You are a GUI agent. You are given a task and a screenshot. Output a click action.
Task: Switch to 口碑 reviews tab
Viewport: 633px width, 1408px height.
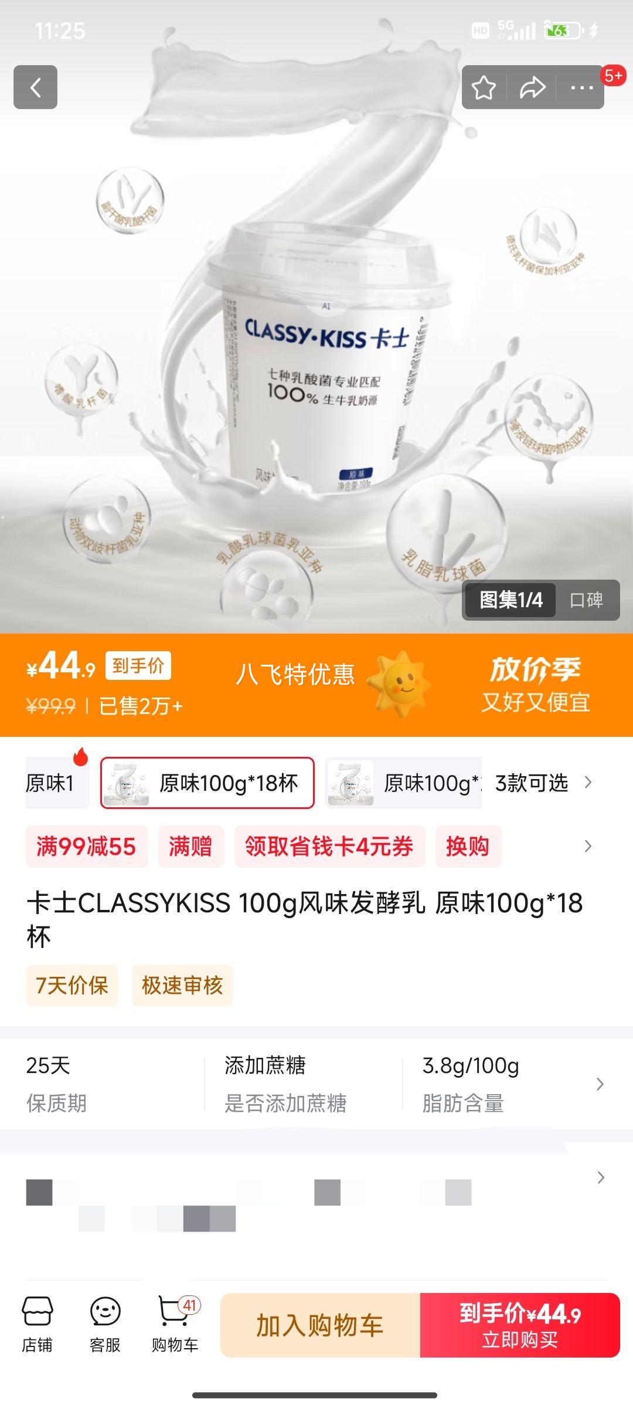point(587,600)
